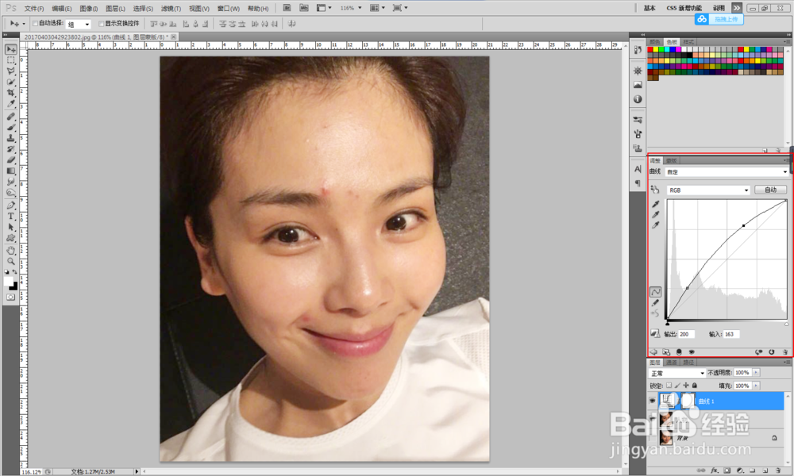
Task: Toggle lock transparent pixels in Layers panel
Action: [669, 386]
